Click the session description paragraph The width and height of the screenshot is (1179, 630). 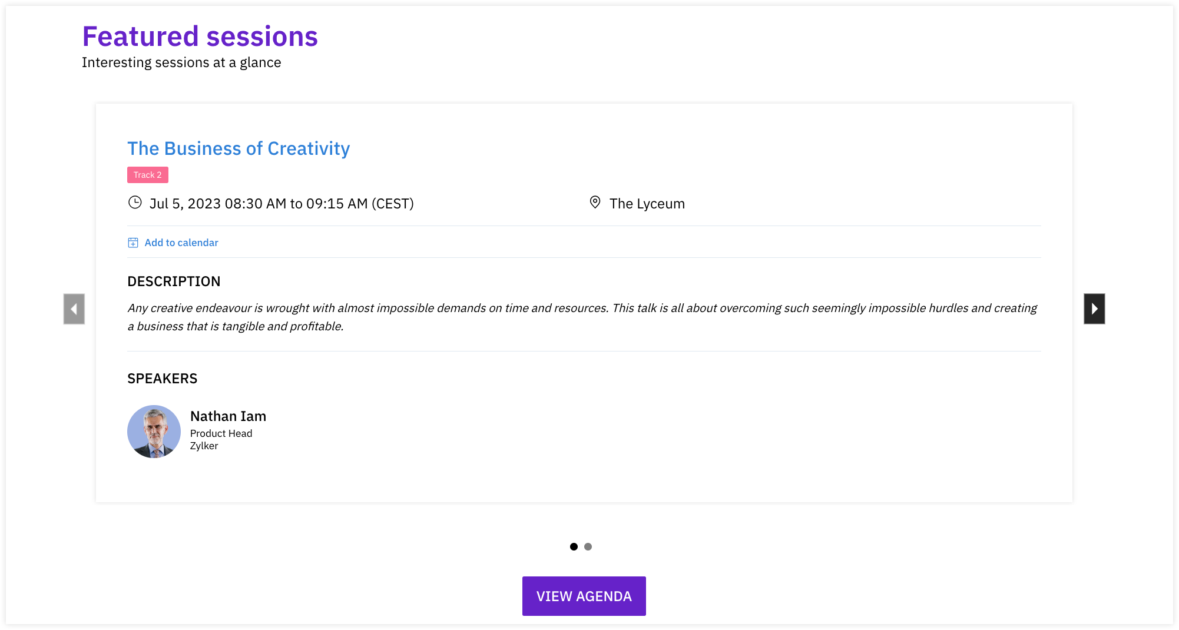point(582,317)
